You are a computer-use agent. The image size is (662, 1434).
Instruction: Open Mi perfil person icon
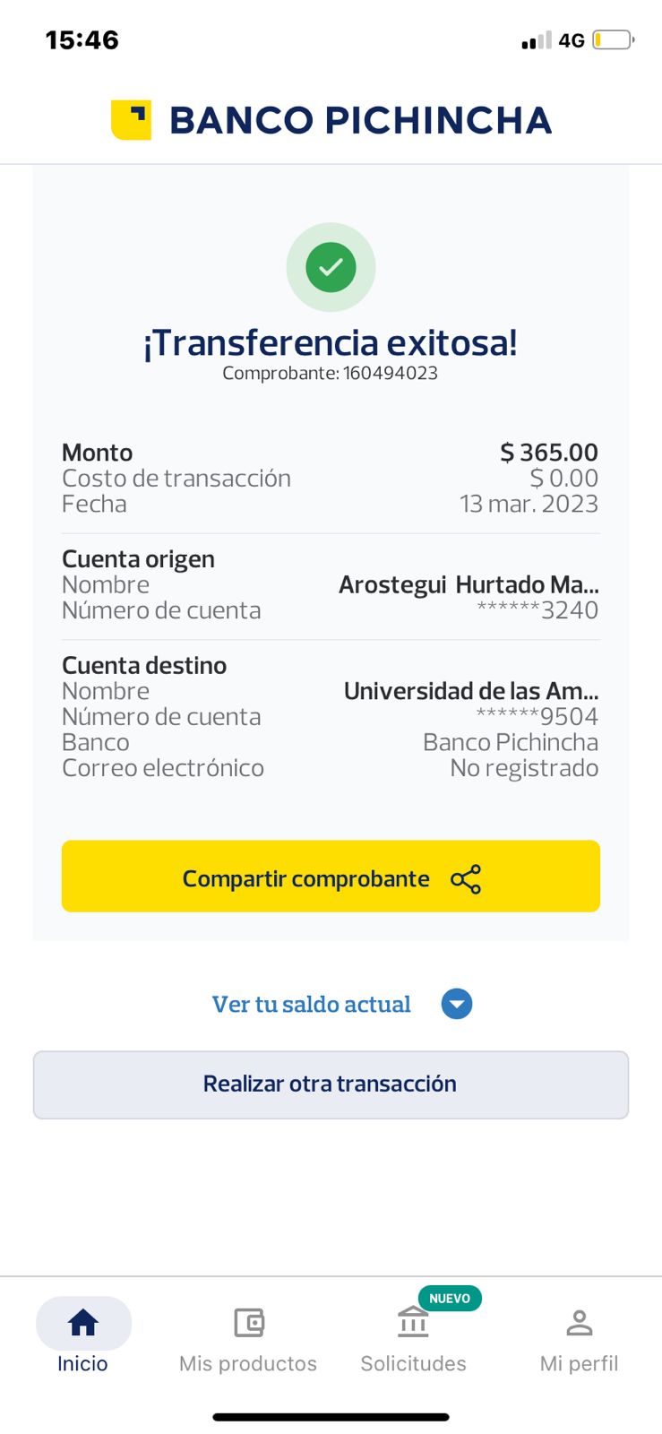[x=579, y=1322]
